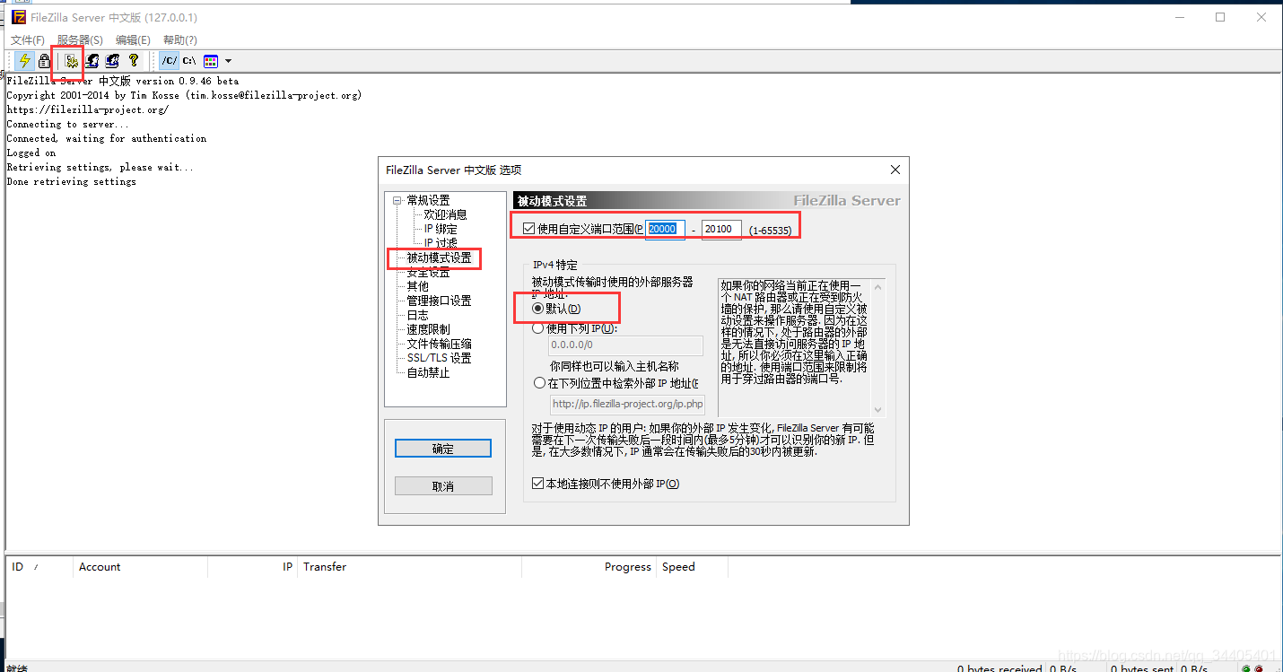Click the 'Connected, waiting for authentication' log line
The width and height of the screenshot is (1283, 672).
pyautogui.click(x=107, y=138)
